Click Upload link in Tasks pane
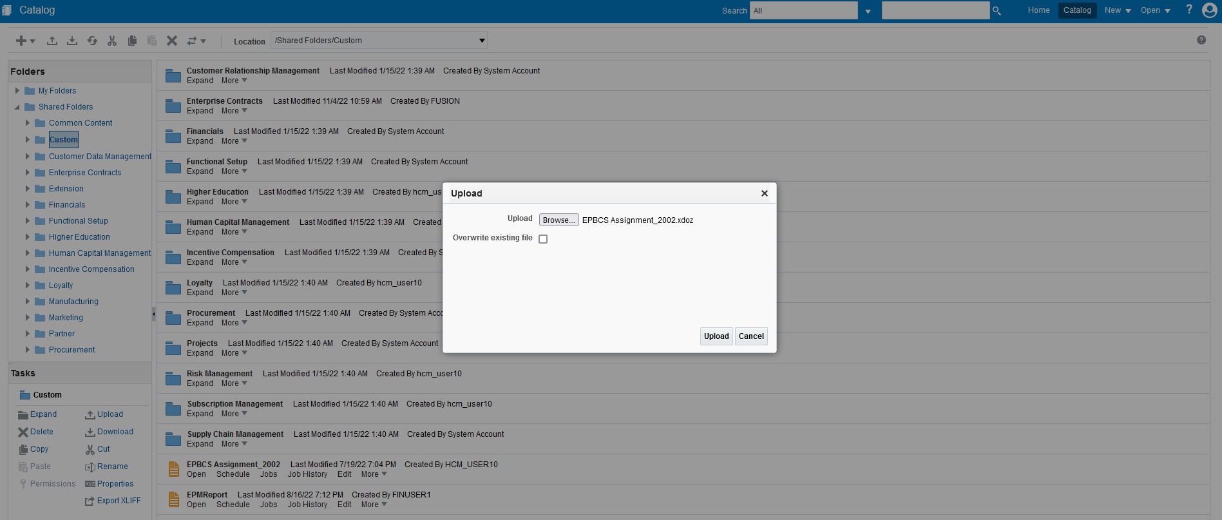The image size is (1222, 520). (x=110, y=414)
